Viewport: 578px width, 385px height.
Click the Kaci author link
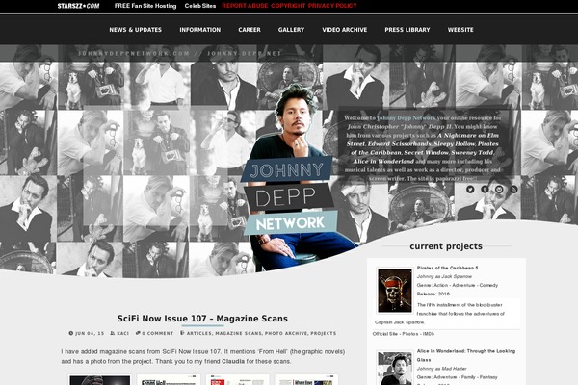(122, 333)
